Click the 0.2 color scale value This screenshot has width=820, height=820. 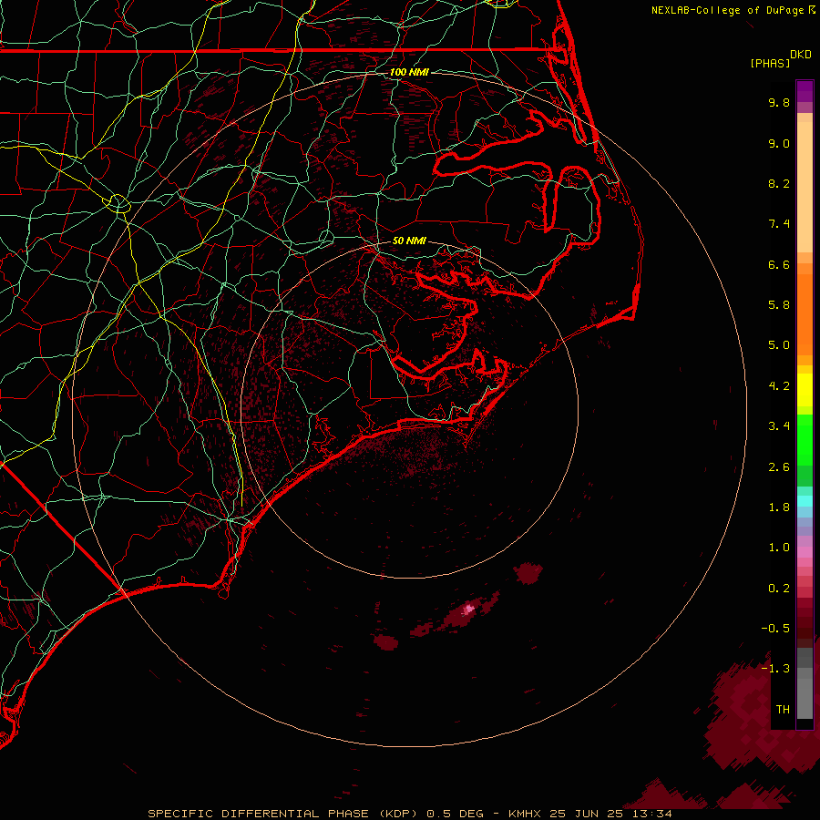(x=779, y=589)
